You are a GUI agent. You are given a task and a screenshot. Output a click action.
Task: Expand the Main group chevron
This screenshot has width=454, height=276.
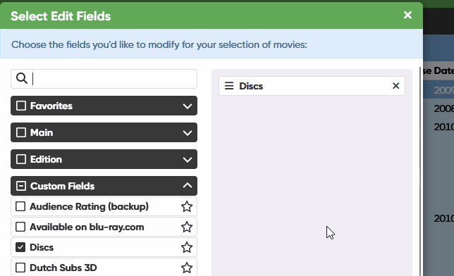188,133
